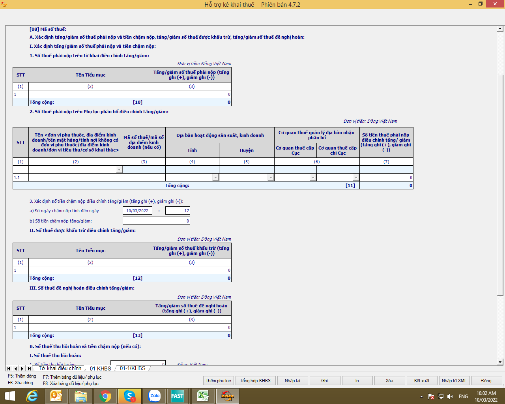Jump to last sheet with navigation arrow
The width and height of the screenshot is (505, 404).
pyautogui.click(x=29, y=368)
